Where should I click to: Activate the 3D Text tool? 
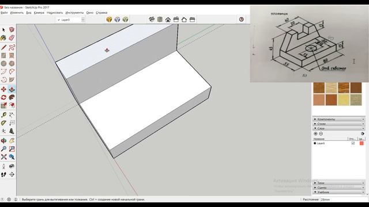pyautogui.click(x=12, y=131)
